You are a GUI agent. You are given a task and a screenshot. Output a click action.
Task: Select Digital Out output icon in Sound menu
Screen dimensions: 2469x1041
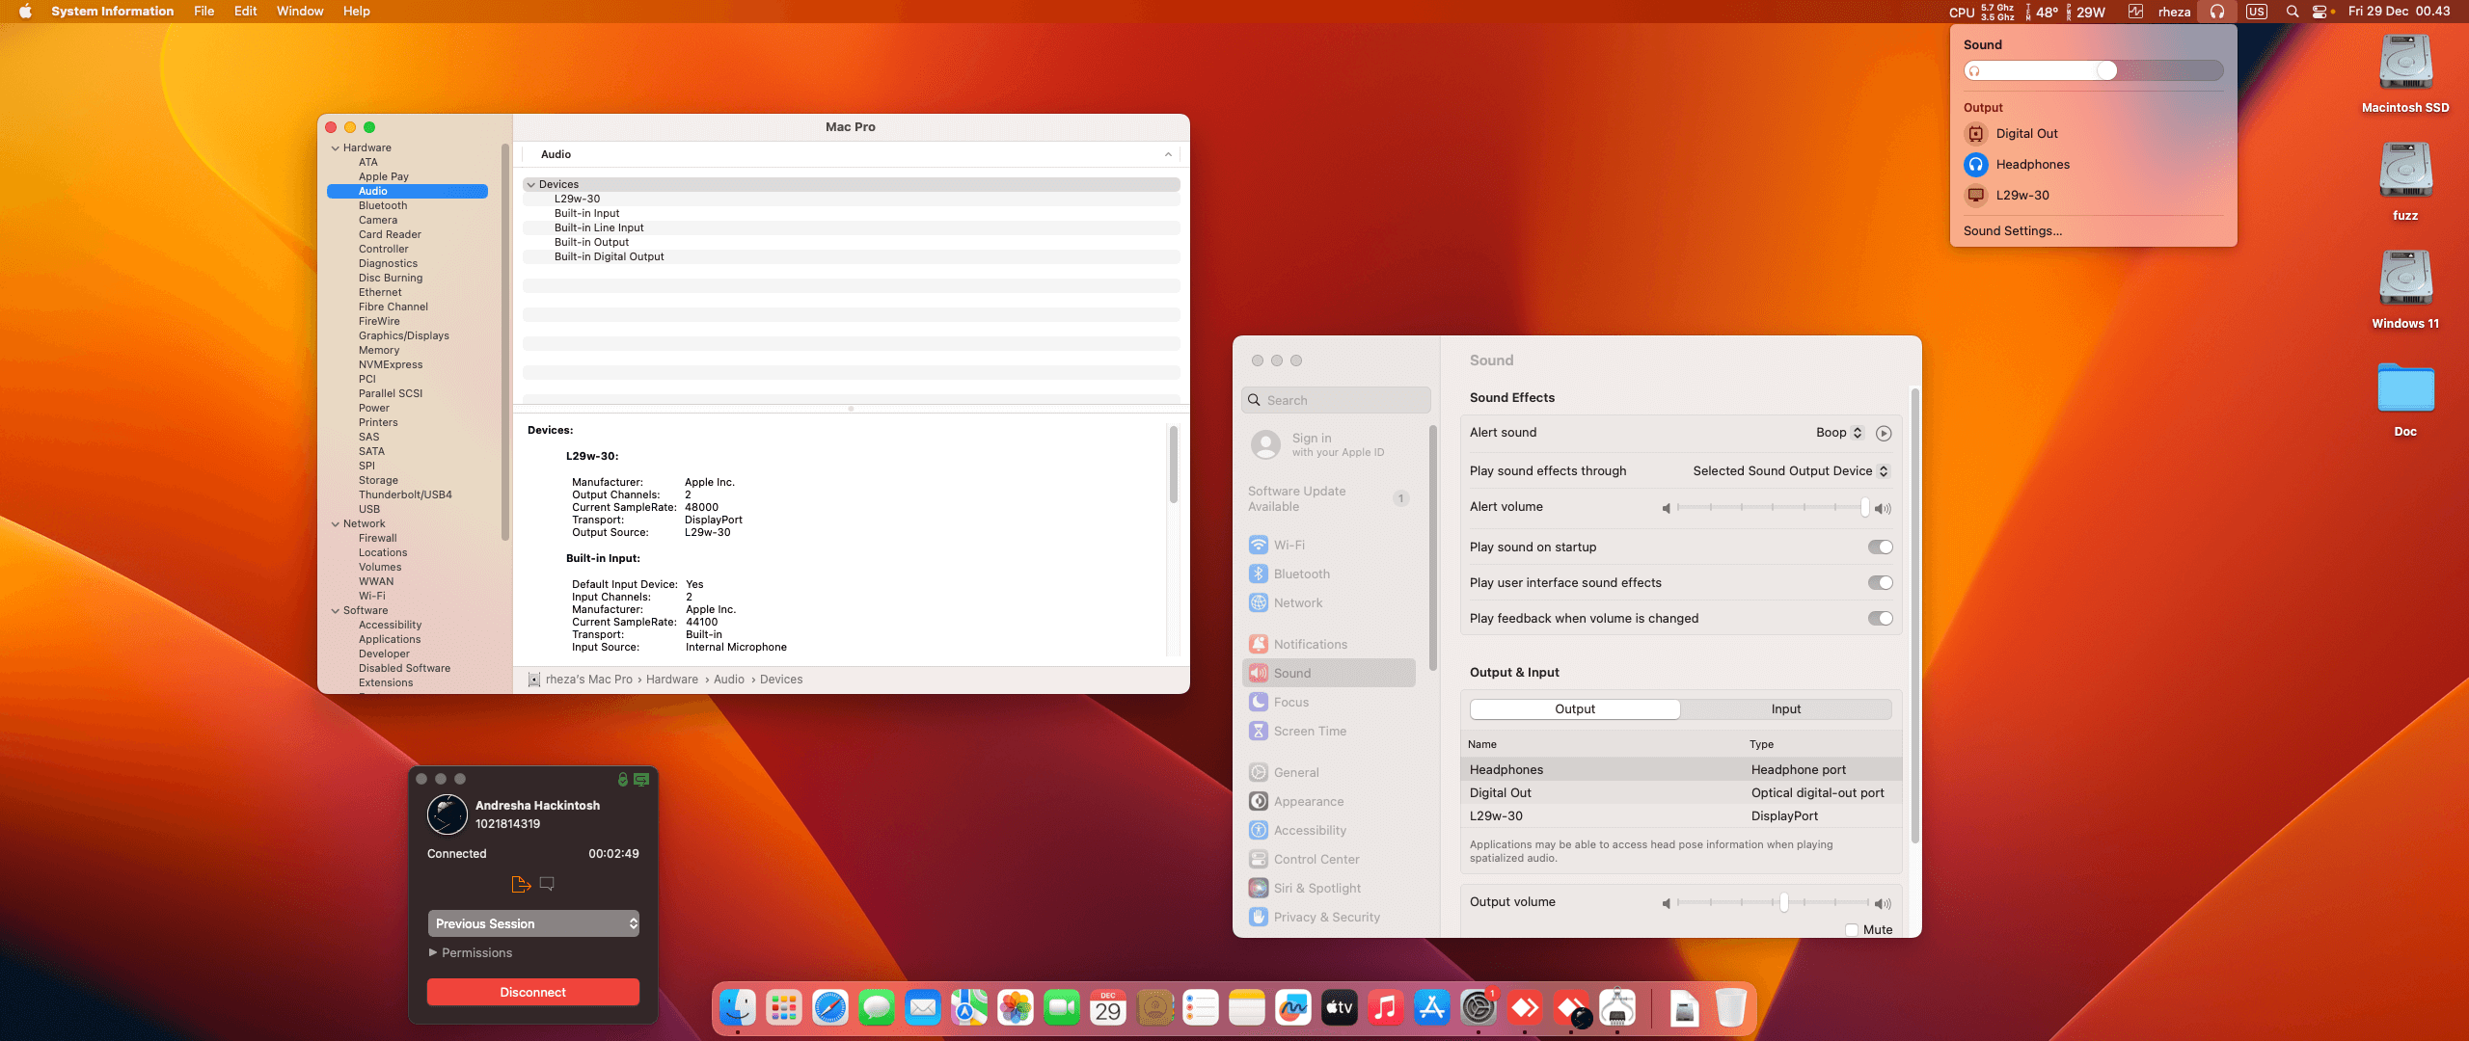click(x=1976, y=134)
